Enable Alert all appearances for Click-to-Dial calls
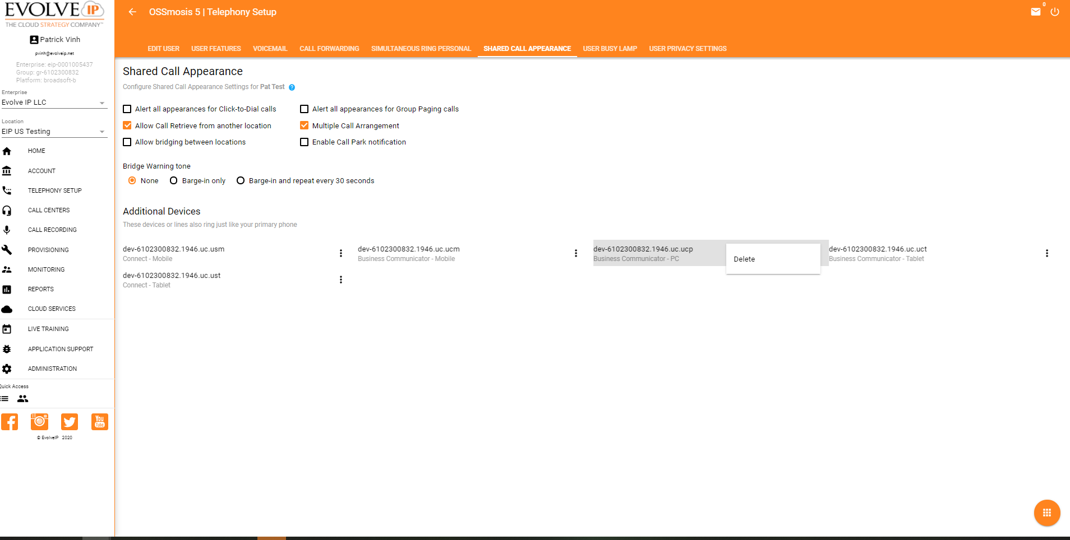Image resolution: width=1070 pixels, height=540 pixels. (127, 109)
